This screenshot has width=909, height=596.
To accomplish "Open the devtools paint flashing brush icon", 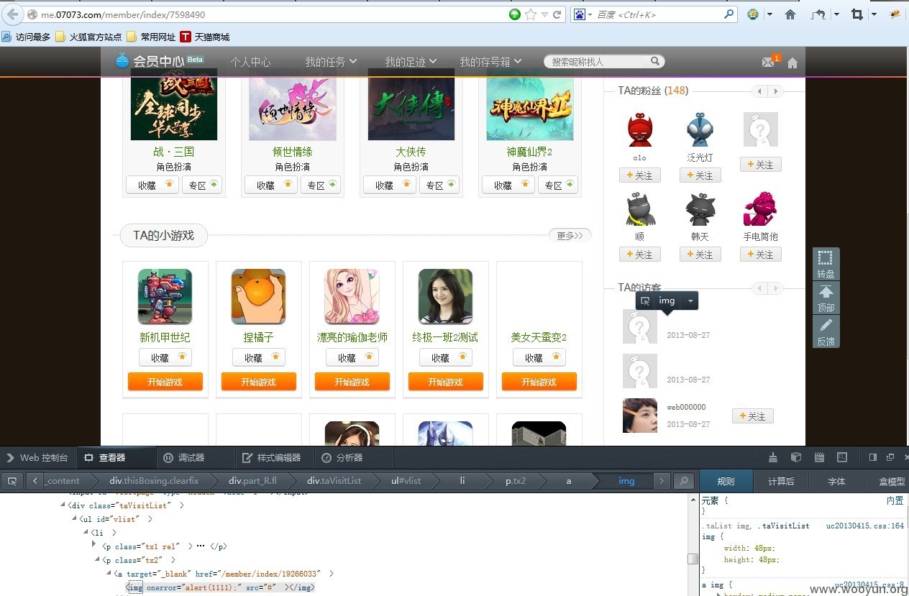I will click(x=773, y=457).
